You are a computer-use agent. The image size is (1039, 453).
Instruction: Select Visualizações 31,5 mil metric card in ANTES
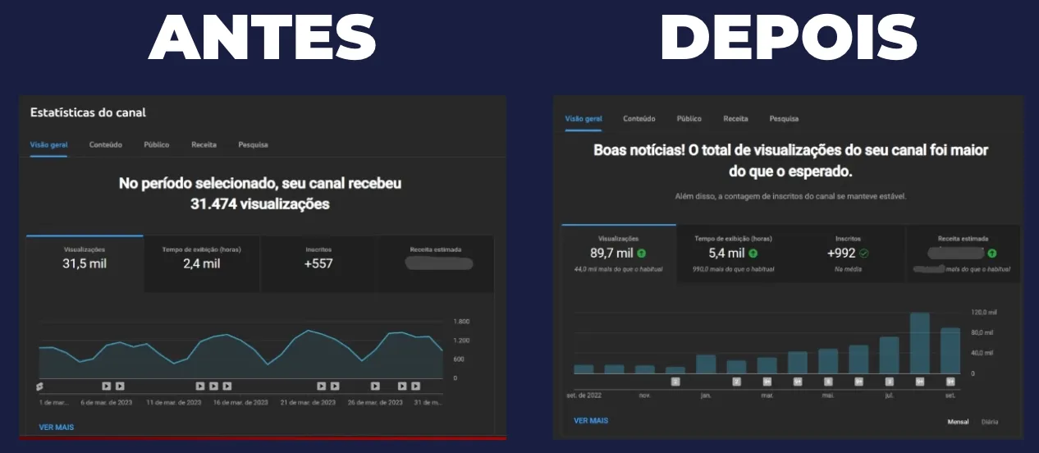(85, 263)
